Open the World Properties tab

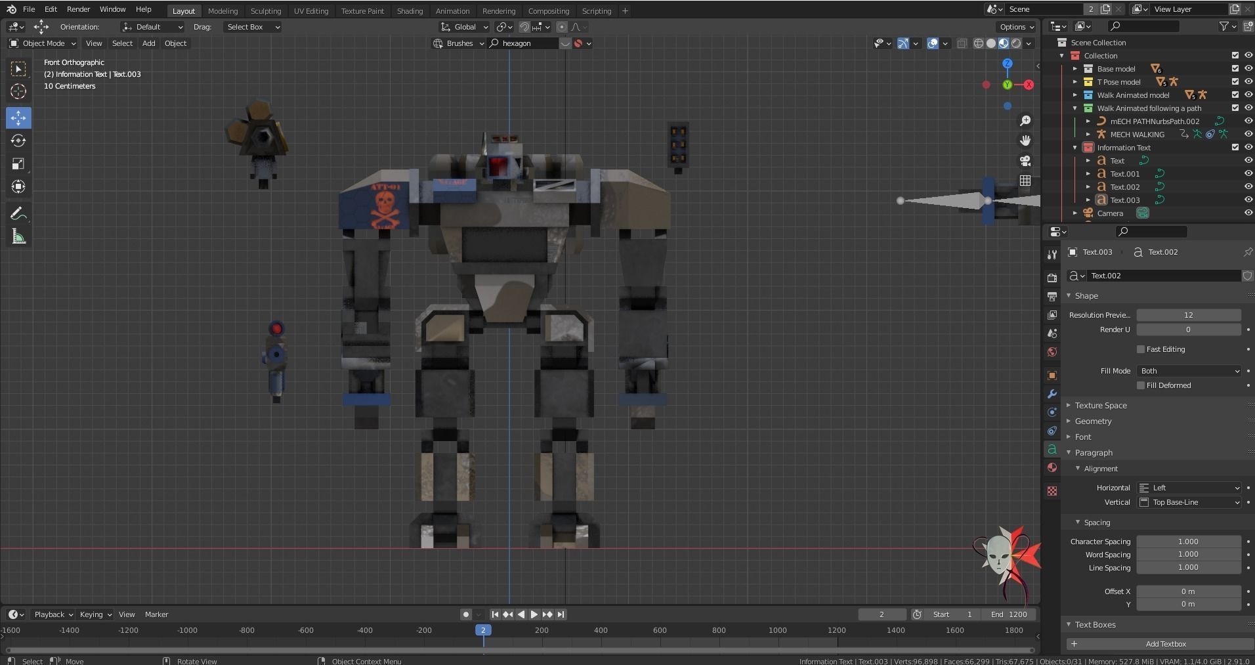1052,352
